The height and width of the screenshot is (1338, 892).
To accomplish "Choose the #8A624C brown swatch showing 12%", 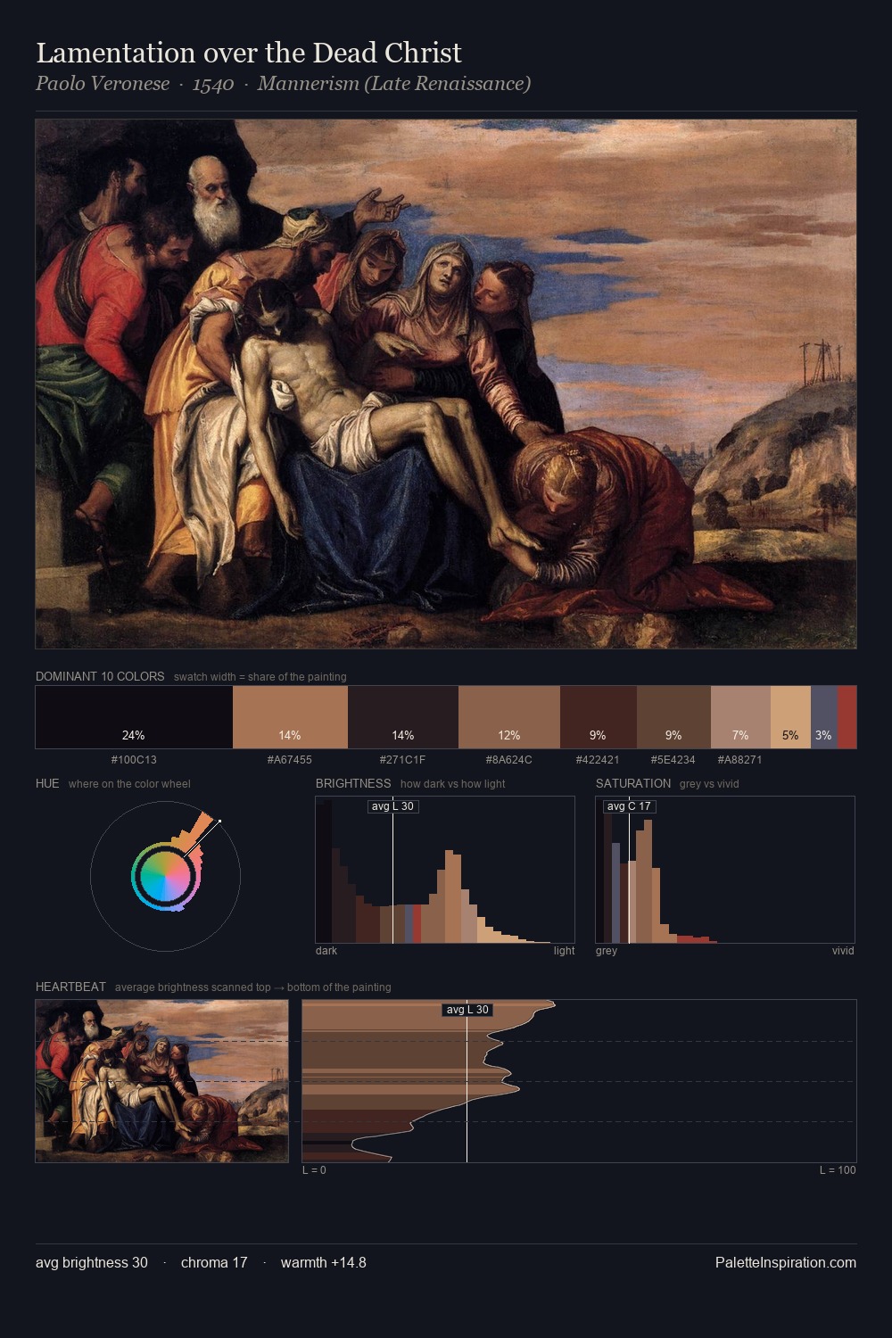I will [509, 717].
